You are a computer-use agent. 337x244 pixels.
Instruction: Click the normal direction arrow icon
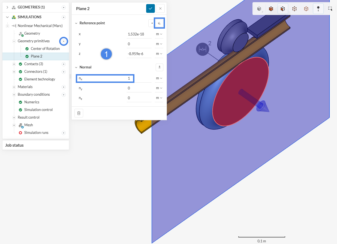[x=160, y=67]
